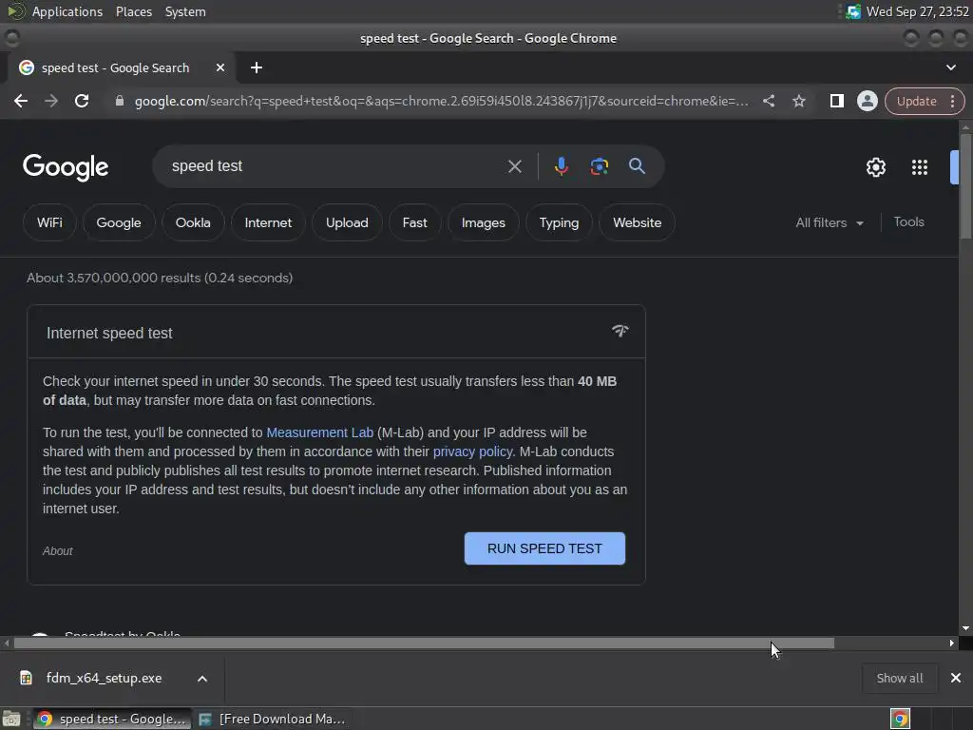Select the Ookla filter chip
The width and height of the screenshot is (973, 730).
click(193, 222)
